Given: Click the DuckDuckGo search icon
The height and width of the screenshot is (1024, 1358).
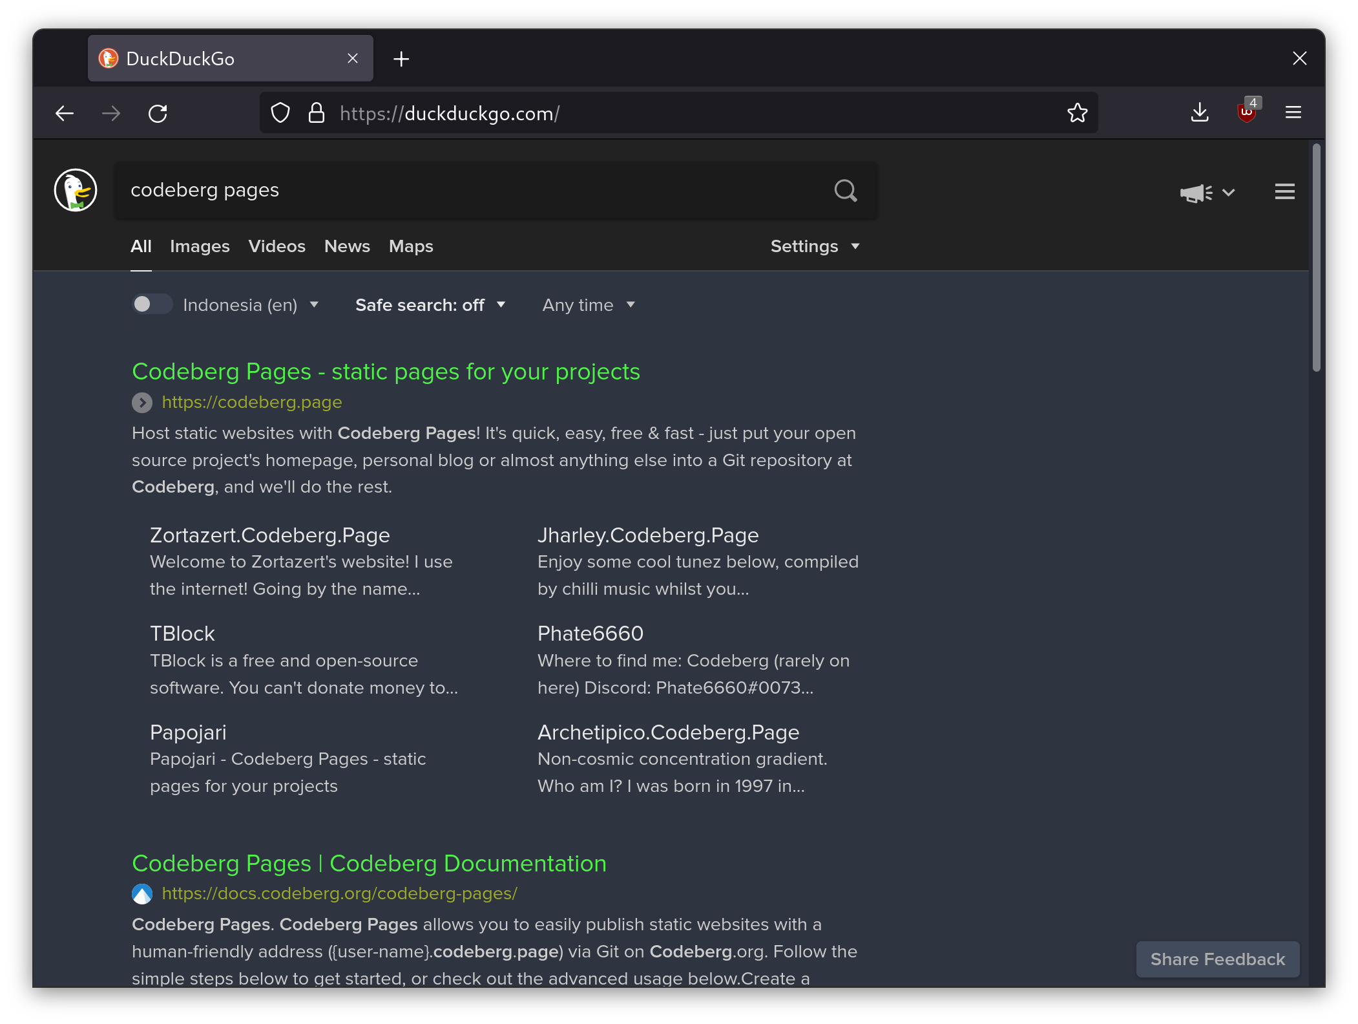Looking at the screenshot, I should [x=845, y=191].
